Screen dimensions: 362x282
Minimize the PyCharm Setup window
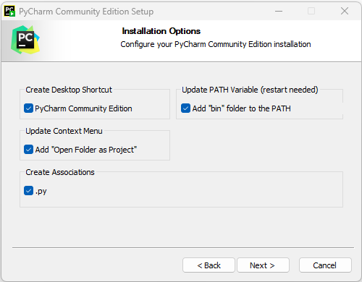279,11
